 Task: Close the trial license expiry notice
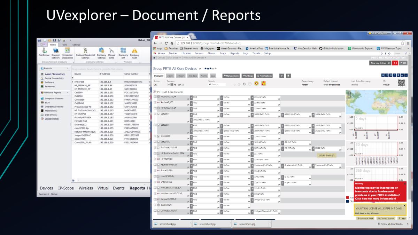[404, 206]
